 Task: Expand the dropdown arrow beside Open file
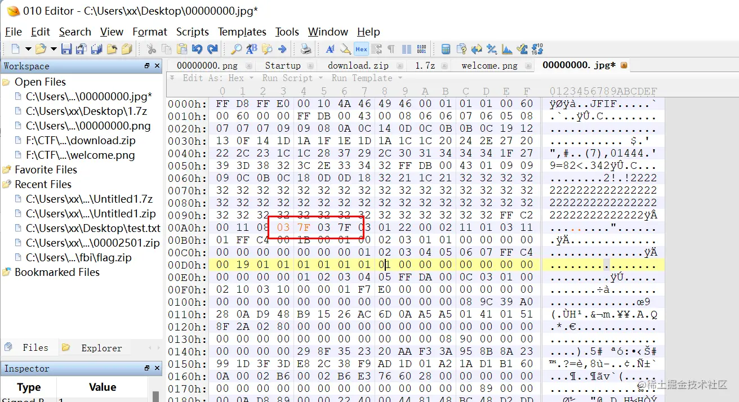tap(54, 49)
